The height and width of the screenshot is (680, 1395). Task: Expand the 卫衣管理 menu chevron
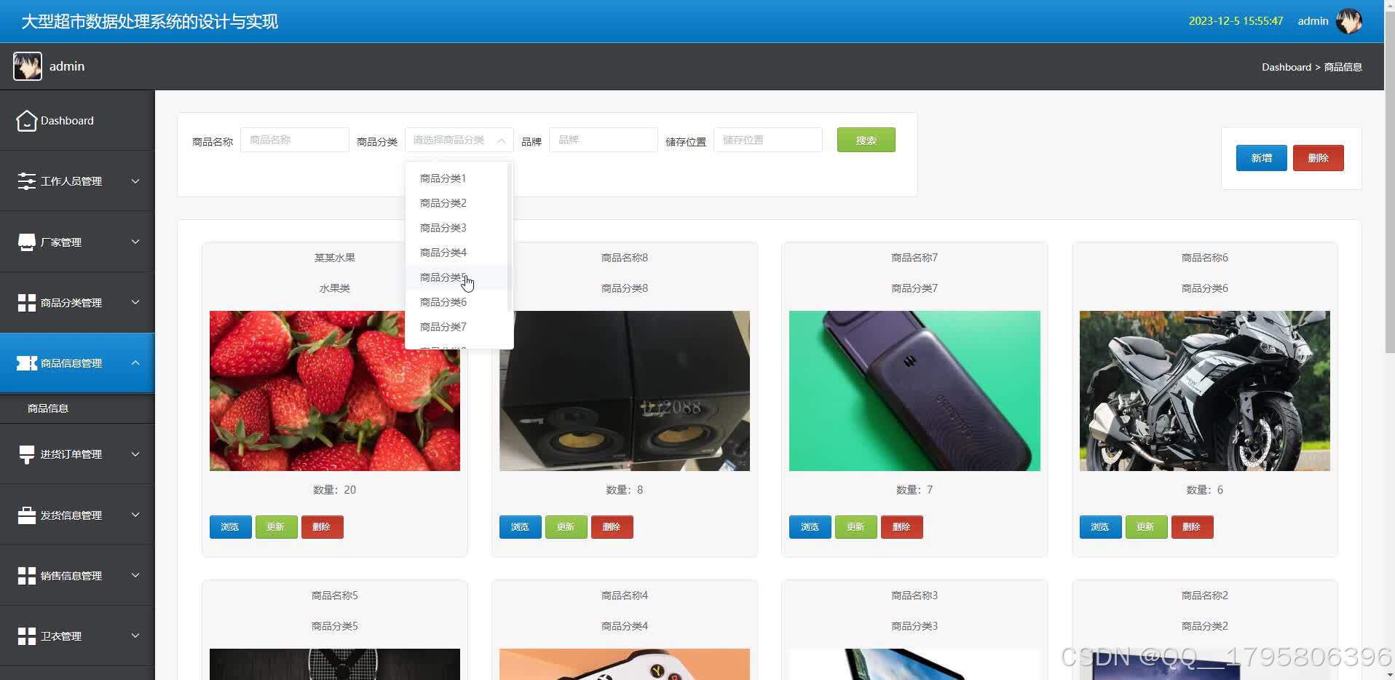pos(135,636)
